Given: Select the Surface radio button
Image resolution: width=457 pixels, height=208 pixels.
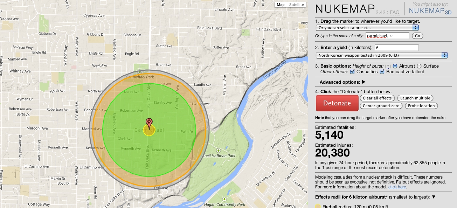Looking at the screenshot, I should point(419,66).
